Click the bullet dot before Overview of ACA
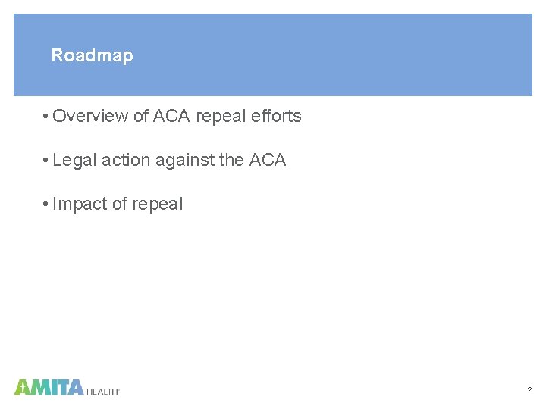 [x=45, y=116]
